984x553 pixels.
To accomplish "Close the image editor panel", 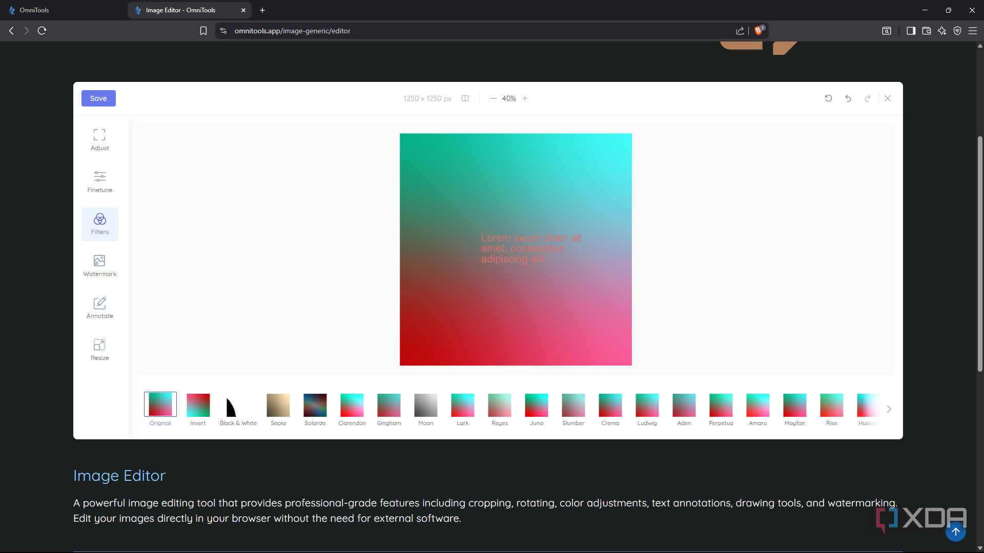I will point(888,98).
